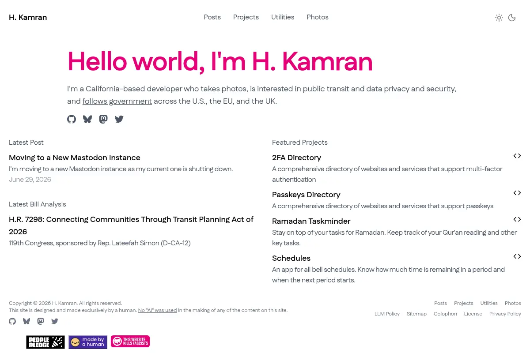Viewport: 530px width, 353px height.
Task: View source code icon for 2FA Directory
Action: pos(517,156)
